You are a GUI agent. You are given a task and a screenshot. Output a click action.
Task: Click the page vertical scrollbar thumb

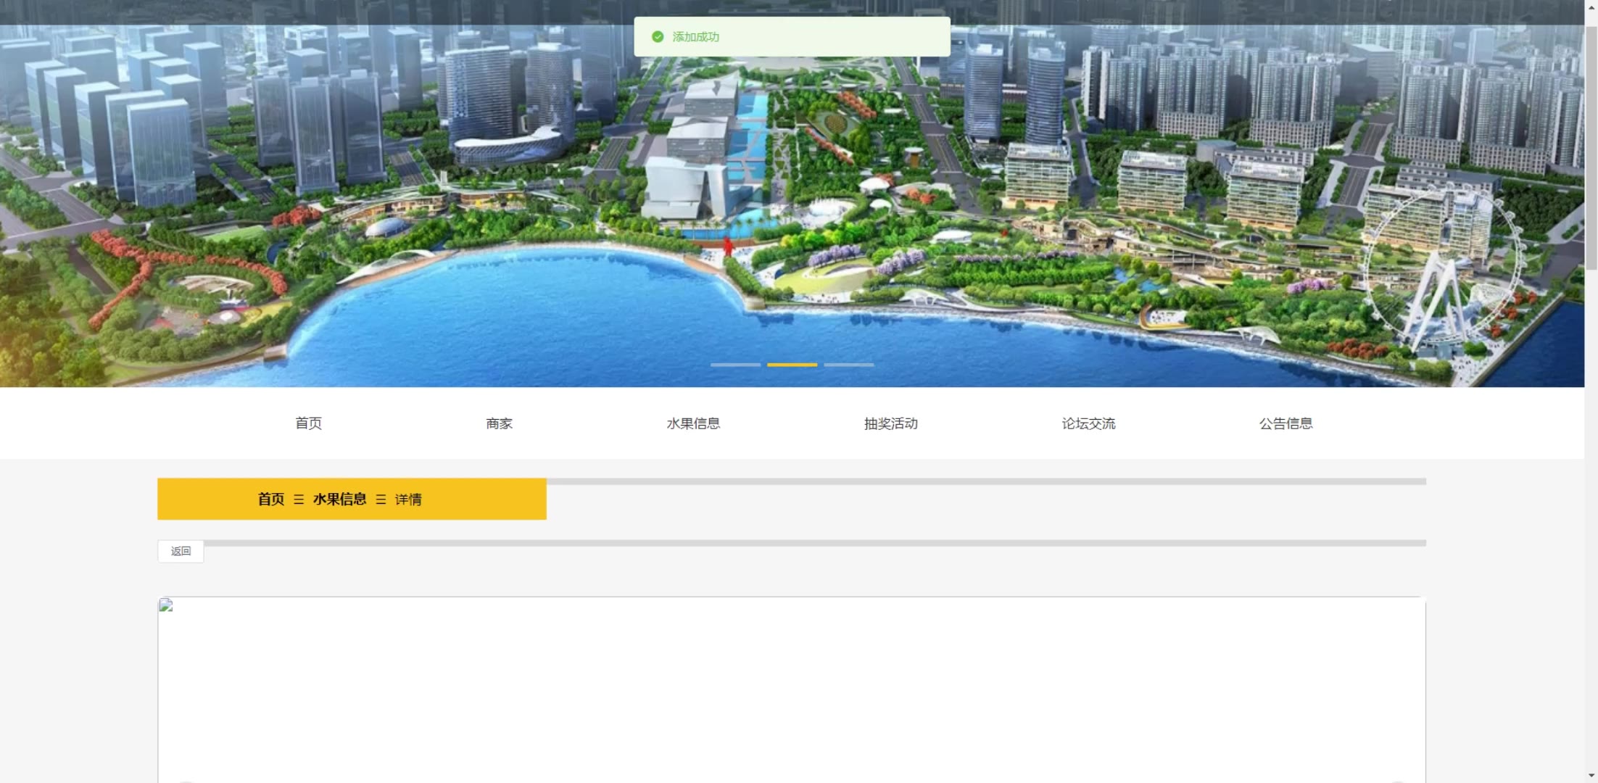point(1591,149)
